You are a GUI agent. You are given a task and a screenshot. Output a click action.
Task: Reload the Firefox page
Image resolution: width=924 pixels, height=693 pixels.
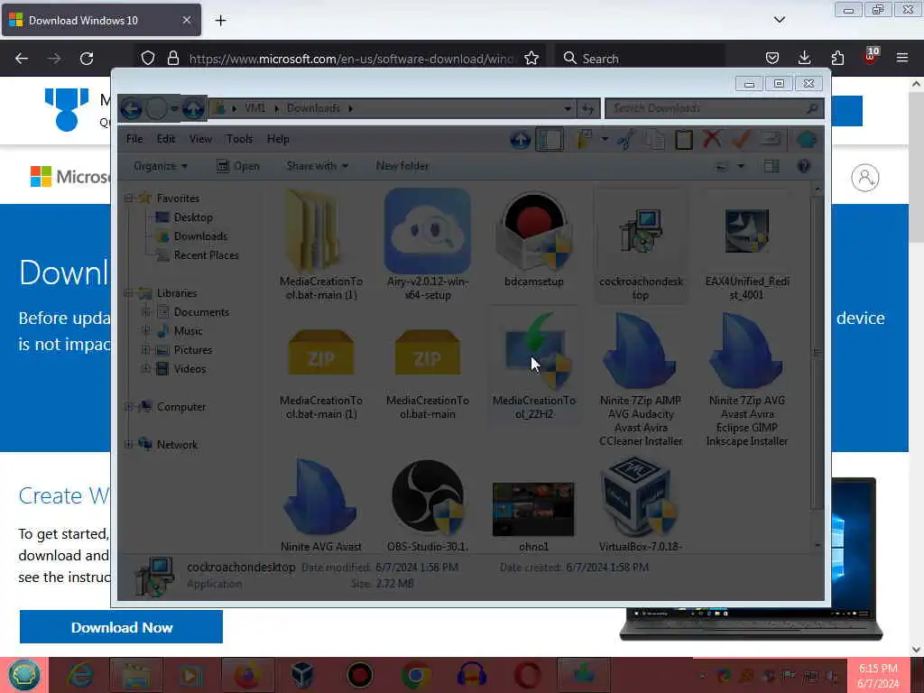pos(87,59)
